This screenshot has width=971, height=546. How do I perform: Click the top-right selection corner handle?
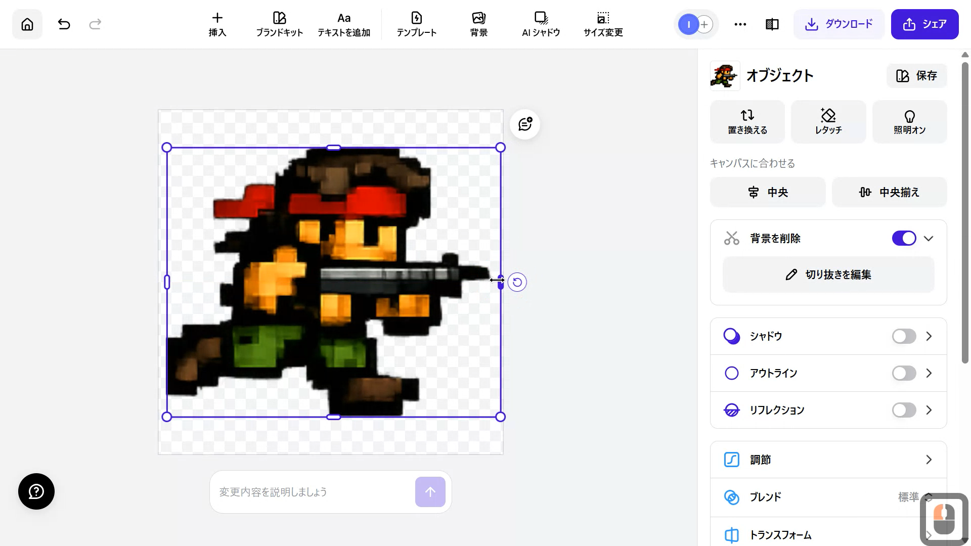[500, 148]
